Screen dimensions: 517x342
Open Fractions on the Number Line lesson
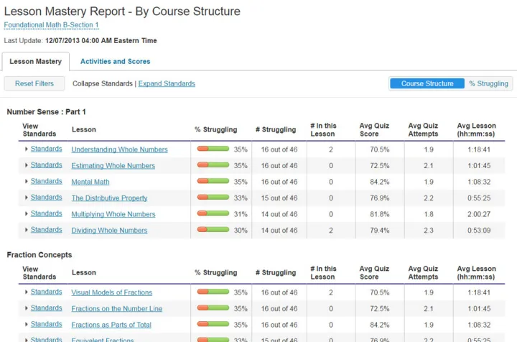(x=117, y=308)
